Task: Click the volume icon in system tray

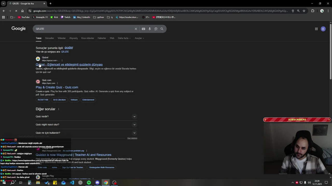Action: tap(309, 183)
